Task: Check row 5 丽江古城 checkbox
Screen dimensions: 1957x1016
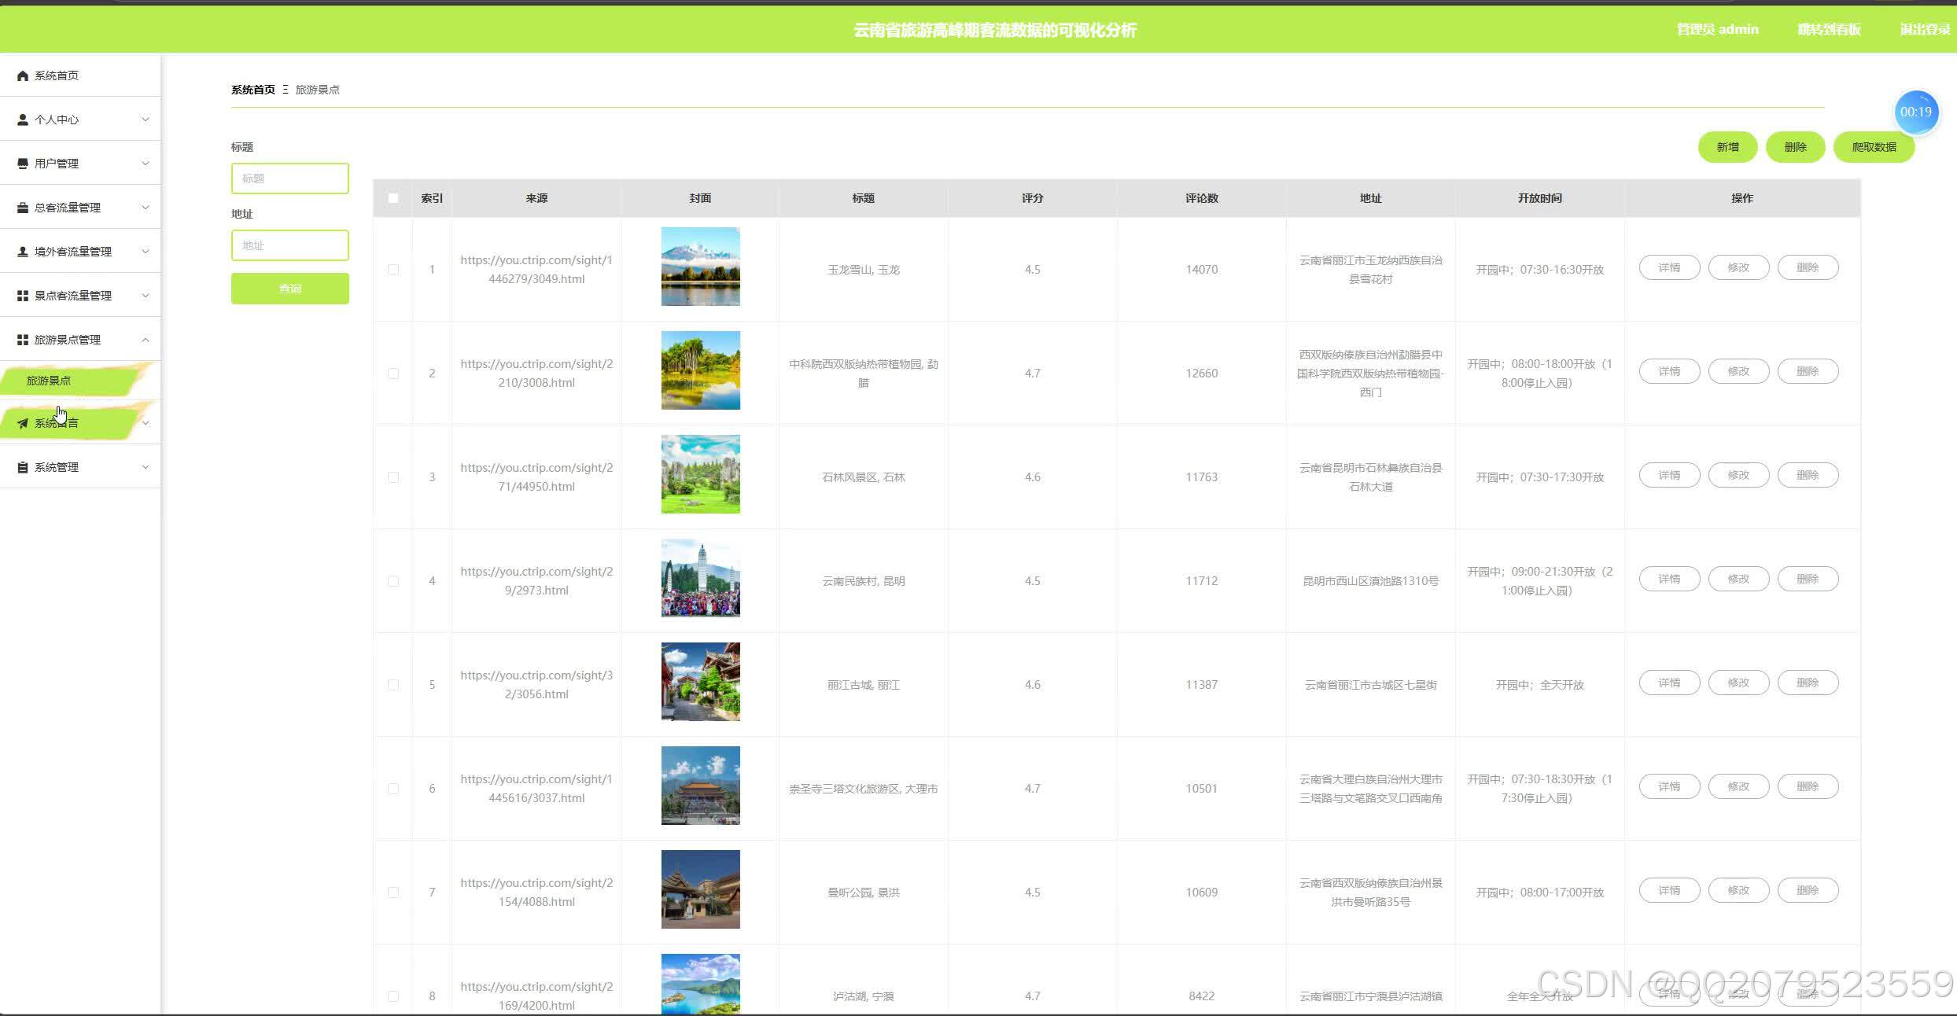Action: coord(393,685)
